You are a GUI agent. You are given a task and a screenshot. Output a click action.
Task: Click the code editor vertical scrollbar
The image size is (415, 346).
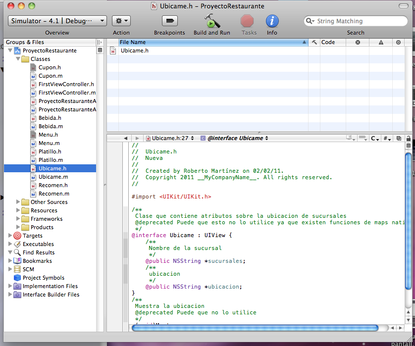pos(409,221)
